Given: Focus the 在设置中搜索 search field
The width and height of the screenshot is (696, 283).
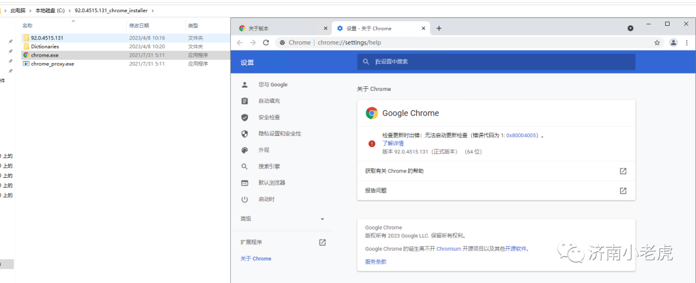Looking at the screenshot, I should point(496,62).
